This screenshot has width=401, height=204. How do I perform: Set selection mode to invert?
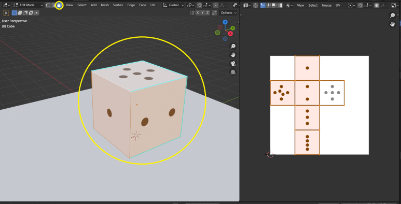[x=31, y=13]
